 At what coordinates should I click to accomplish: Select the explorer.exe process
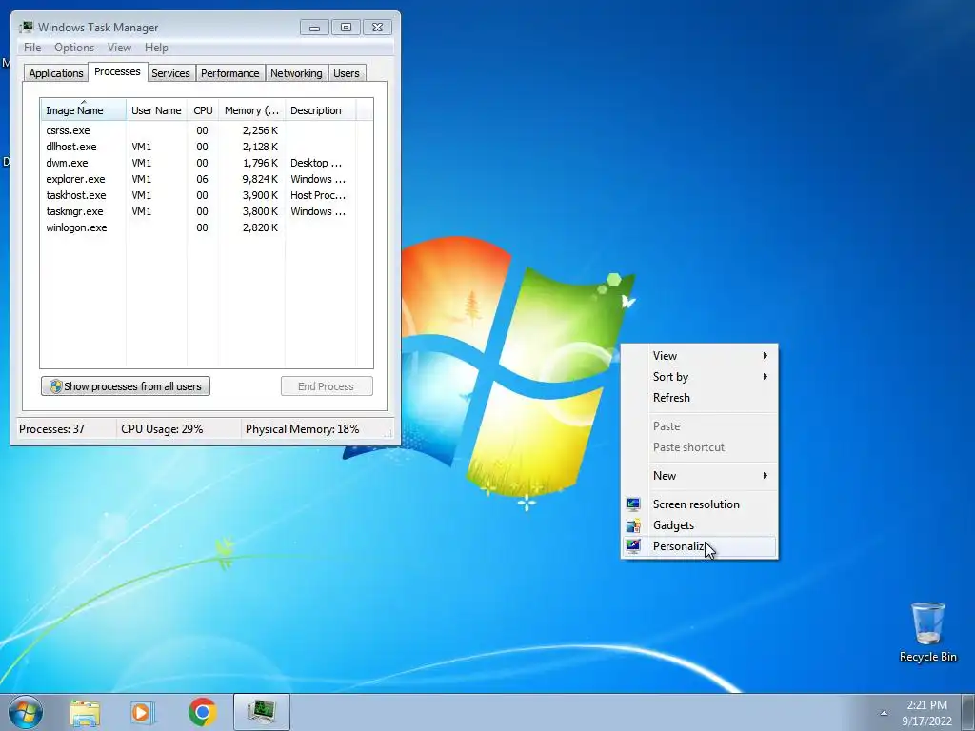point(198,179)
